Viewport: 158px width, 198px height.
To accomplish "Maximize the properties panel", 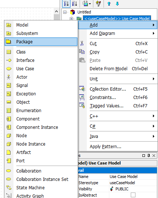I will coord(143,155).
